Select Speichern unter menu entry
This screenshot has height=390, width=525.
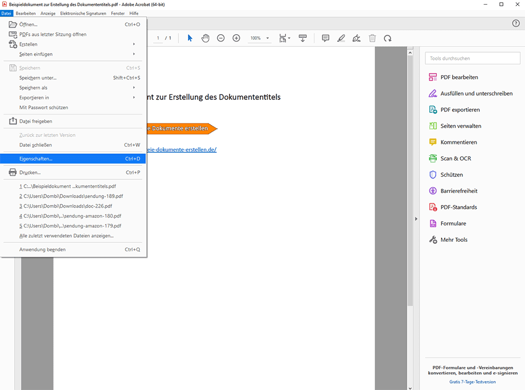click(73, 78)
